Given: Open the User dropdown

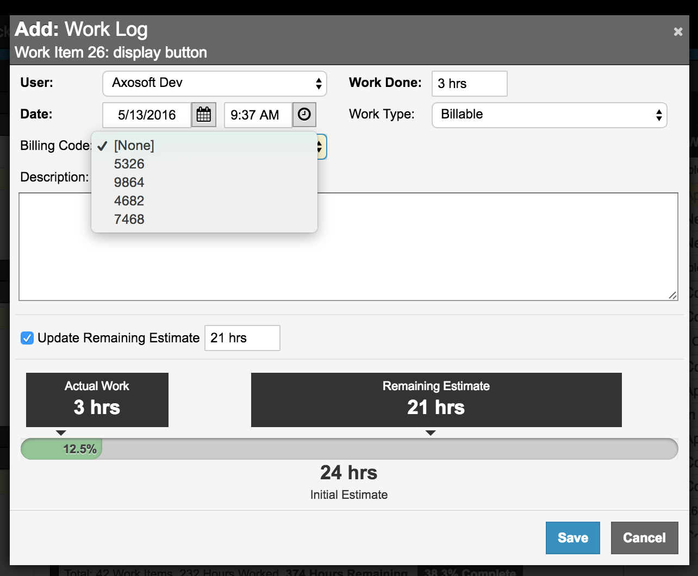Looking at the screenshot, I should click(x=214, y=83).
